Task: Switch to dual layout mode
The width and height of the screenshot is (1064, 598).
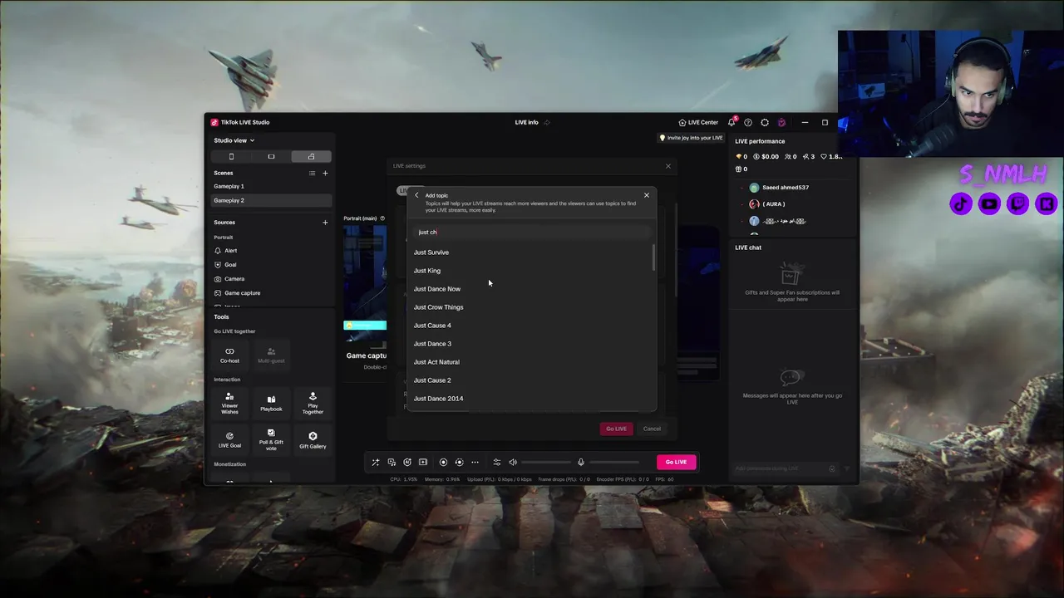Action: click(311, 156)
